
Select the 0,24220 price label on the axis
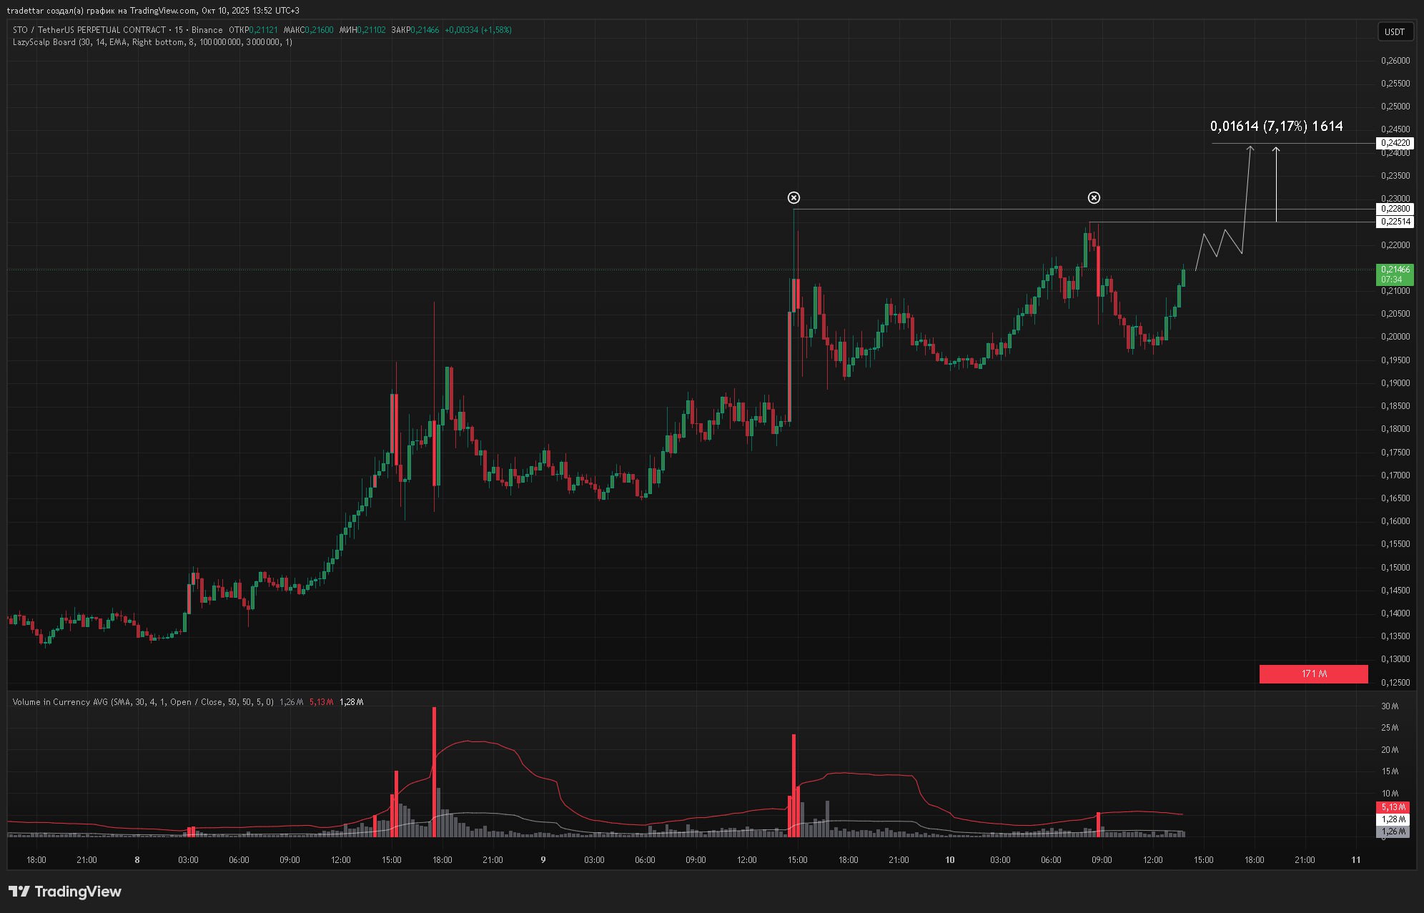tap(1395, 143)
